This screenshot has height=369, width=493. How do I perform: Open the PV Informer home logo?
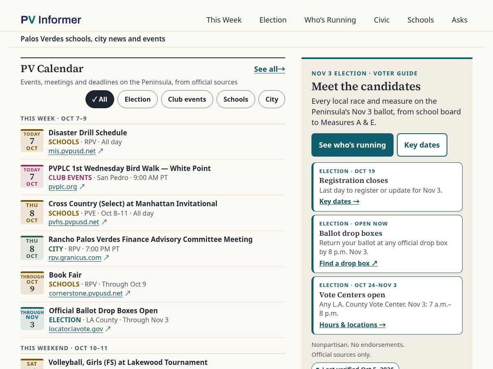click(x=51, y=20)
